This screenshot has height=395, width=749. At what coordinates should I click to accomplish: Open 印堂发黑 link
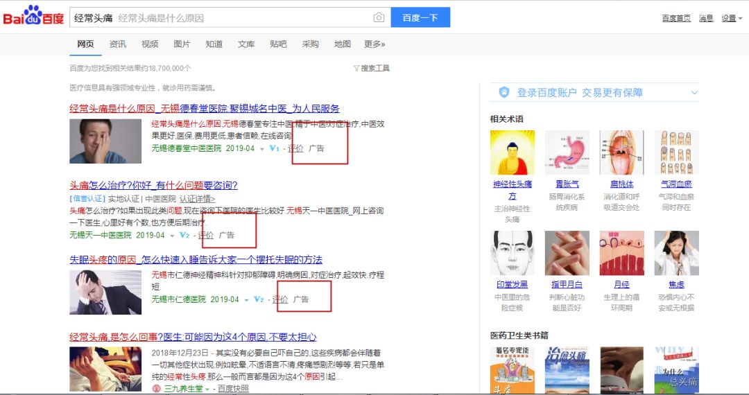(513, 285)
